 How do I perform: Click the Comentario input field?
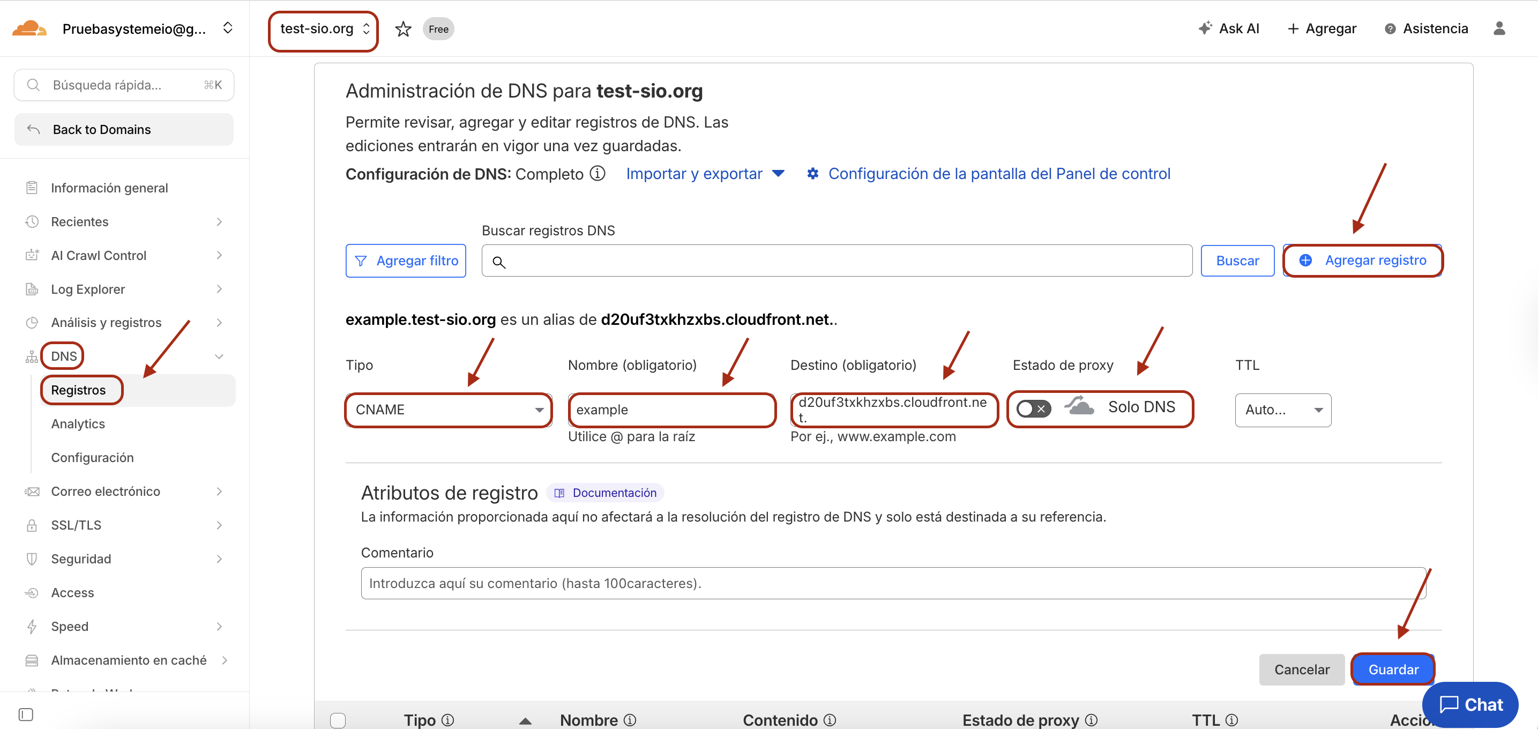893,583
